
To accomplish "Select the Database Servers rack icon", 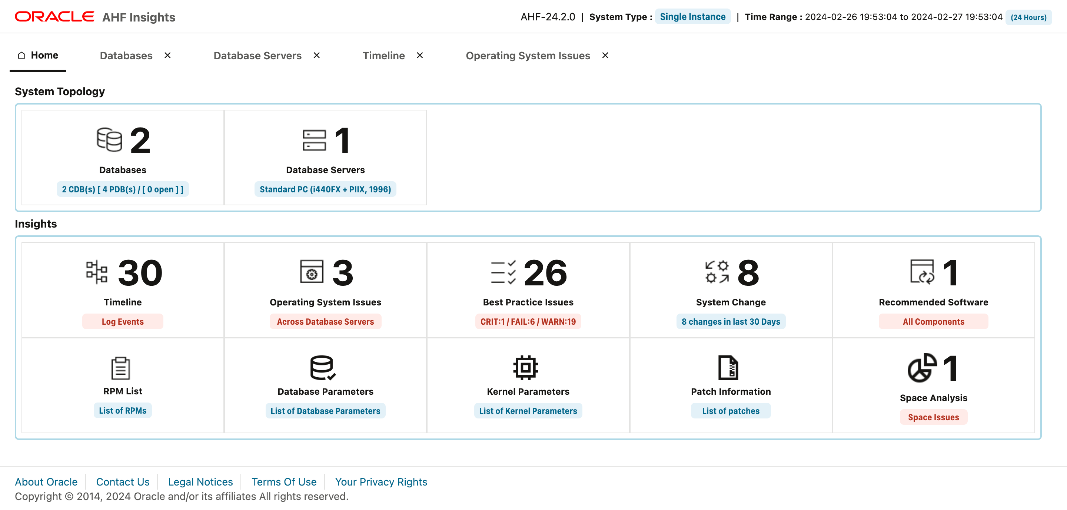I will click(315, 141).
